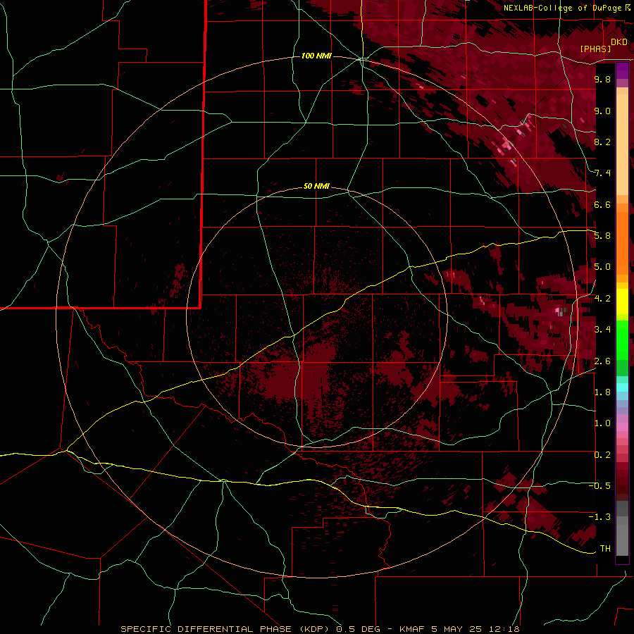Click the 7.4 scale value
The height and width of the screenshot is (634, 634).
click(602, 173)
